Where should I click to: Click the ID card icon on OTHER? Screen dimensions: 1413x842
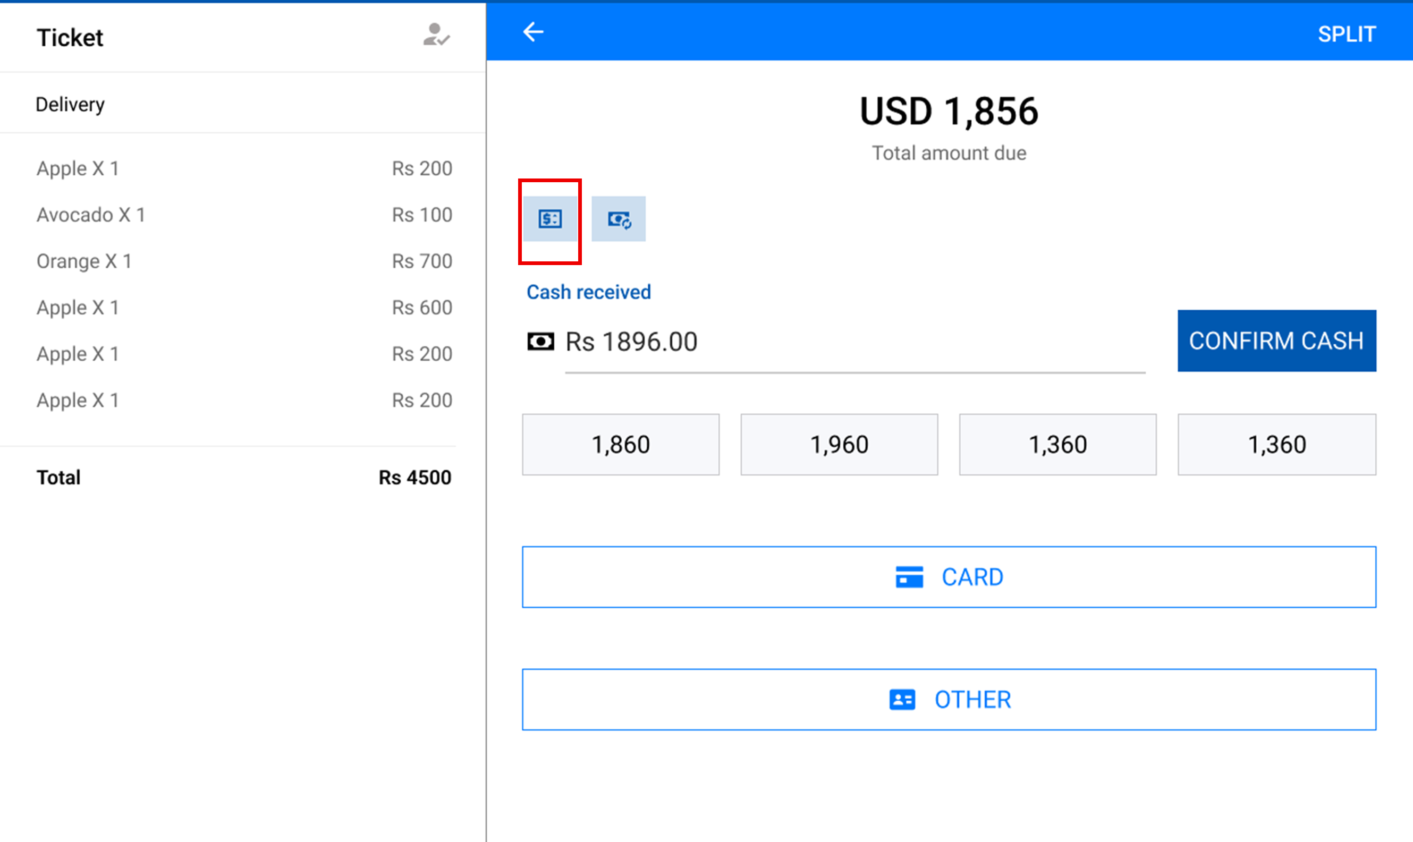coord(902,700)
